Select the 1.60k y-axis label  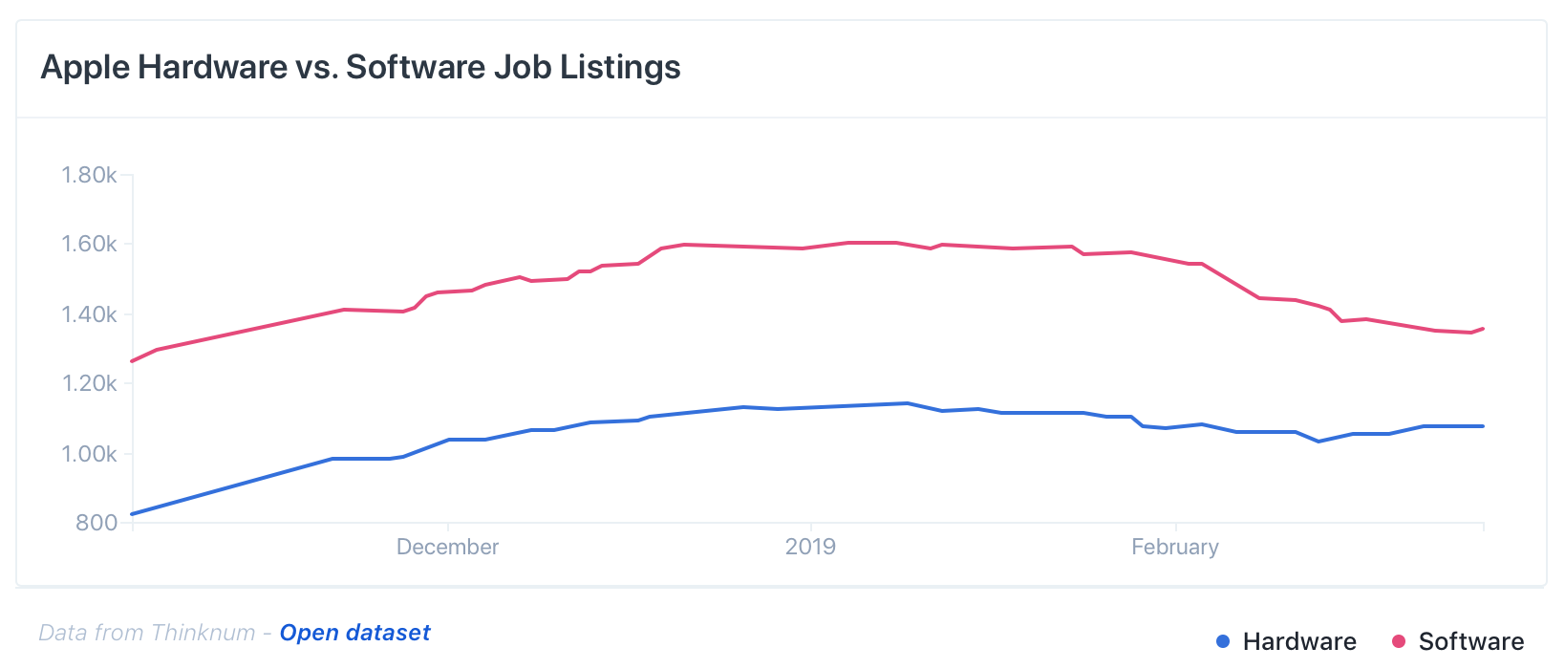point(89,245)
